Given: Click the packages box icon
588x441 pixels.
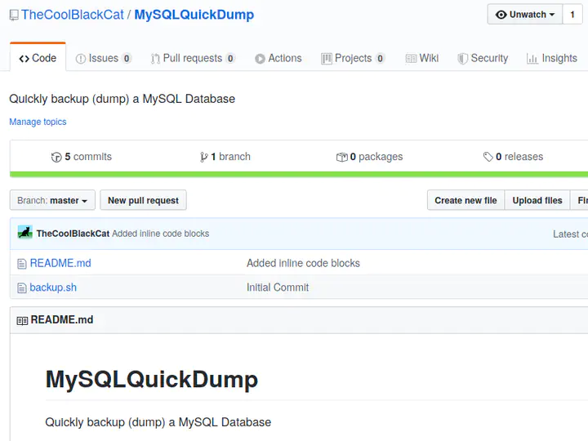Looking at the screenshot, I should point(341,157).
